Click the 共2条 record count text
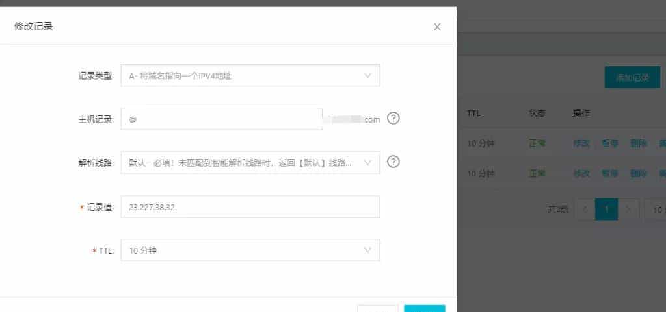Viewport: 666px width, 312px height. tap(557, 210)
